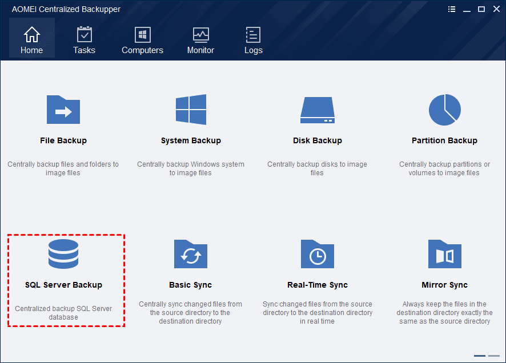506x363 pixels.
Task: Switch to the second page indicator
Action: [x=494, y=356]
